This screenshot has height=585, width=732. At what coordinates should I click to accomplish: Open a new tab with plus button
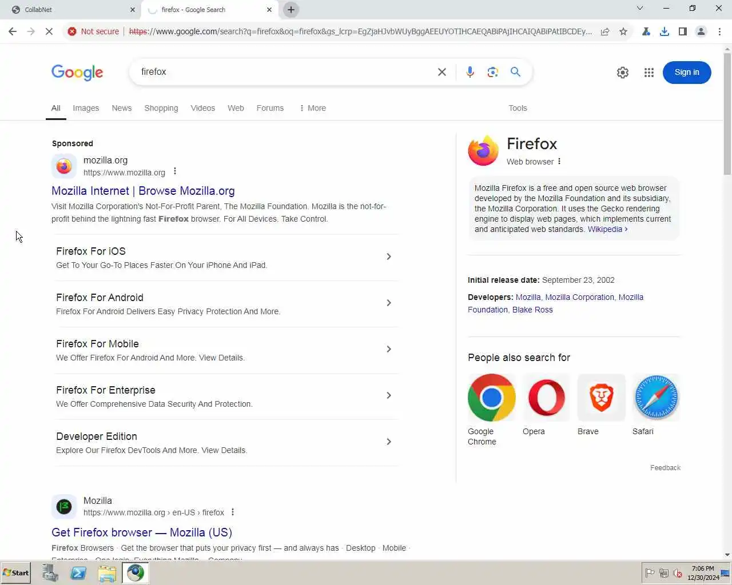point(291,10)
